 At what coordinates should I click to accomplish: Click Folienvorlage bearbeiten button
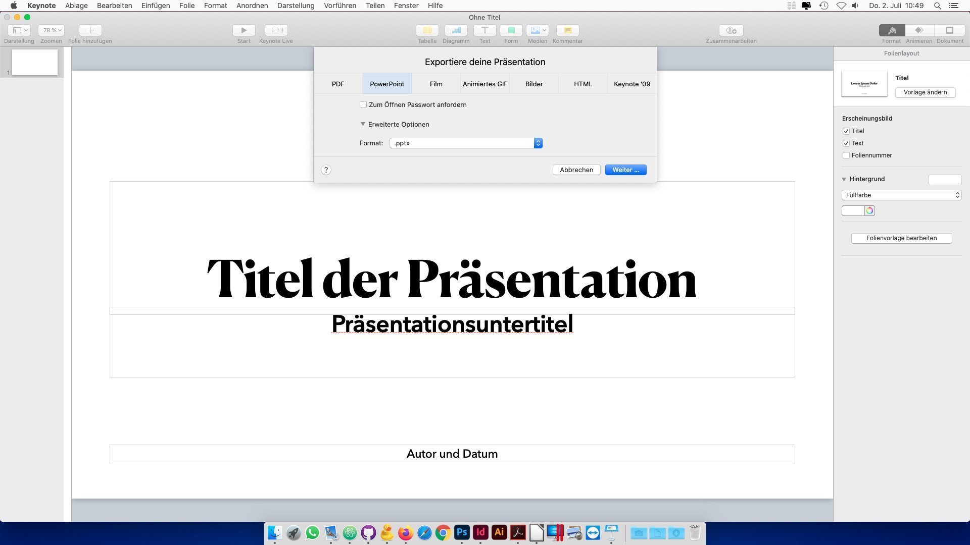pos(901,238)
